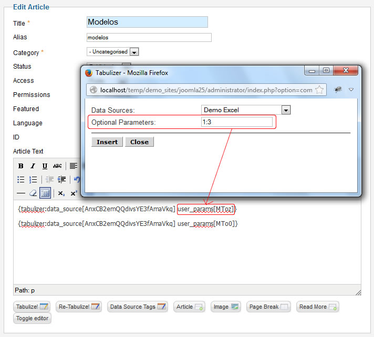Apply strikethrough with the ABC icon
Viewport: 374px width, 337px height.
[57, 166]
